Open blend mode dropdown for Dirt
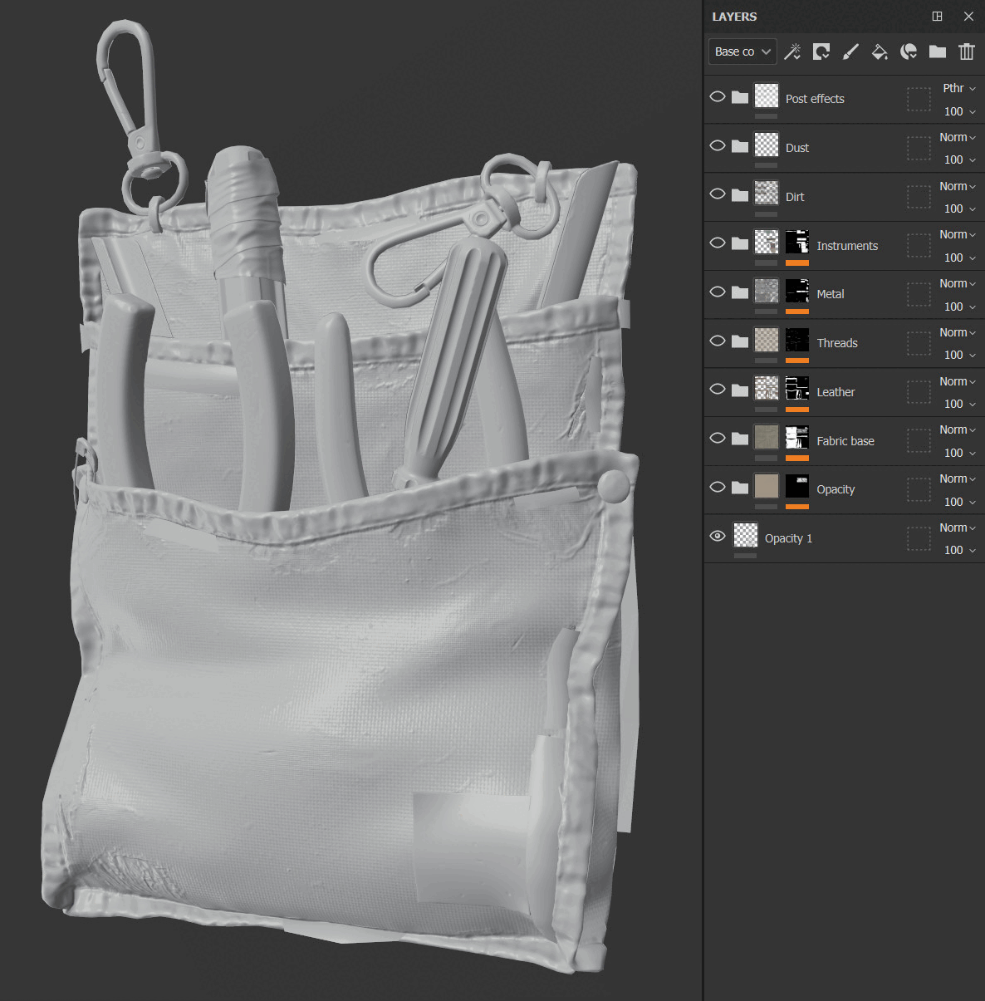The image size is (985, 1001). point(958,186)
